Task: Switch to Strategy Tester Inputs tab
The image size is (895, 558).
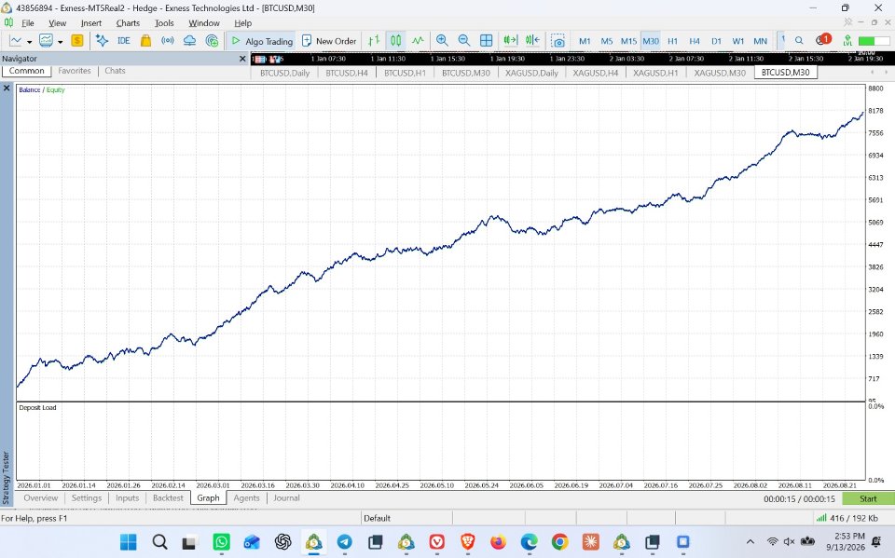Action: [x=128, y=498]
